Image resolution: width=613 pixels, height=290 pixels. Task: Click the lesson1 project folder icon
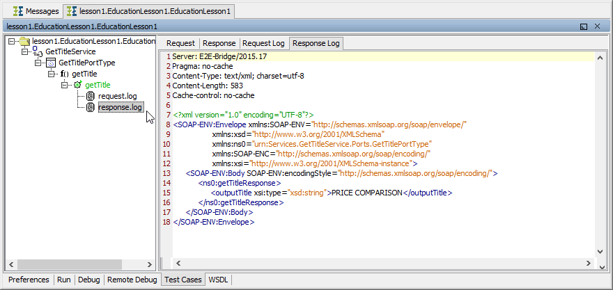(x=24, y=42)
